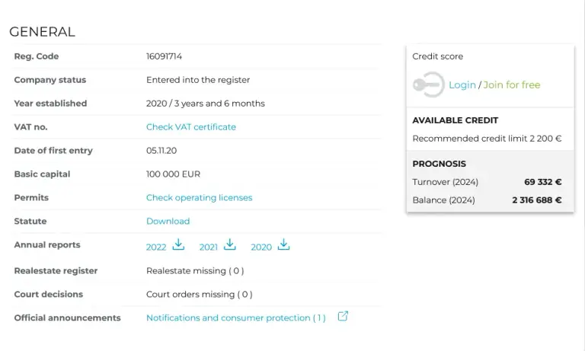Click the Realestate register label
Image resolution: width=585 pixels, height=351 pixels.
[x=56, y=271]
